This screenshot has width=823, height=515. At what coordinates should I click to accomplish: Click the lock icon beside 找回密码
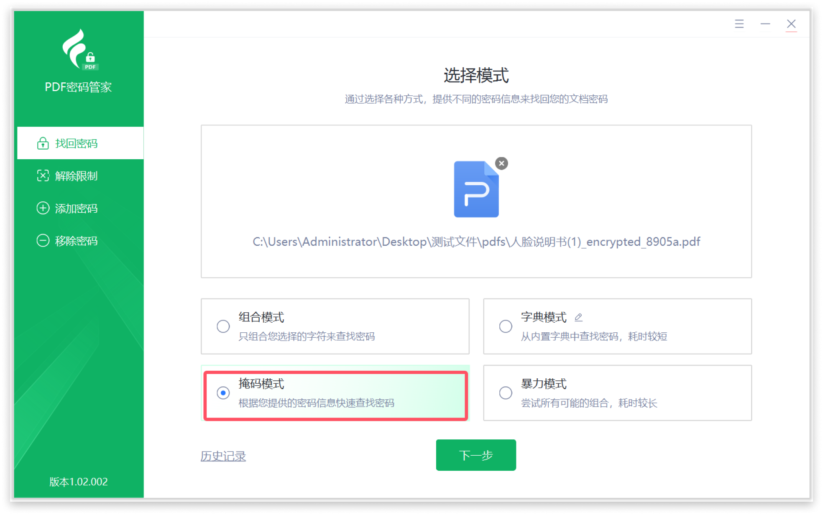(x=43, y=143)
